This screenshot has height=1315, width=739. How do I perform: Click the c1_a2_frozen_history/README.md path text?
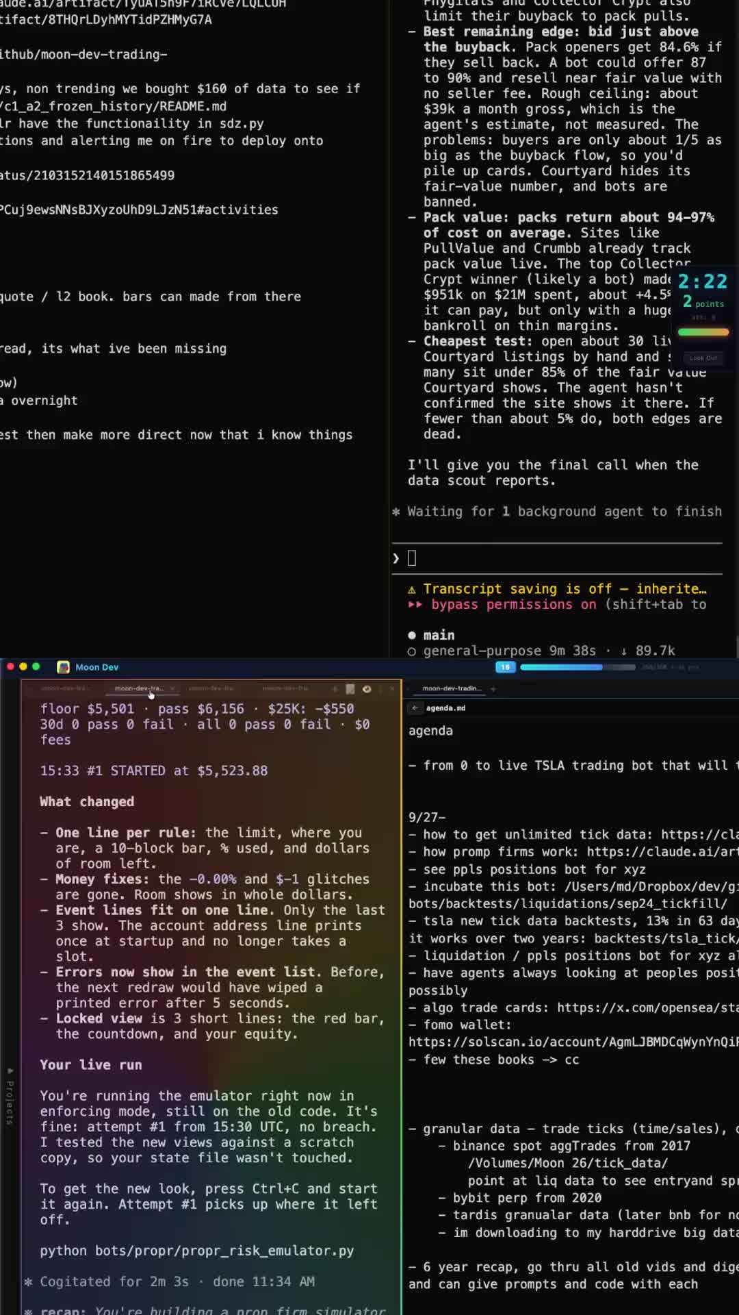click(114, 106)
